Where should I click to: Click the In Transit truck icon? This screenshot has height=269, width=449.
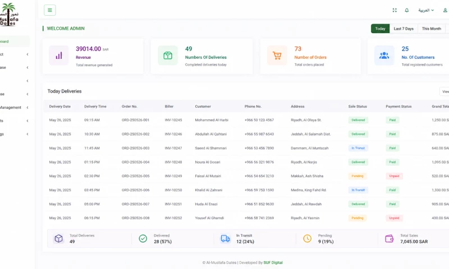point(225,238)
